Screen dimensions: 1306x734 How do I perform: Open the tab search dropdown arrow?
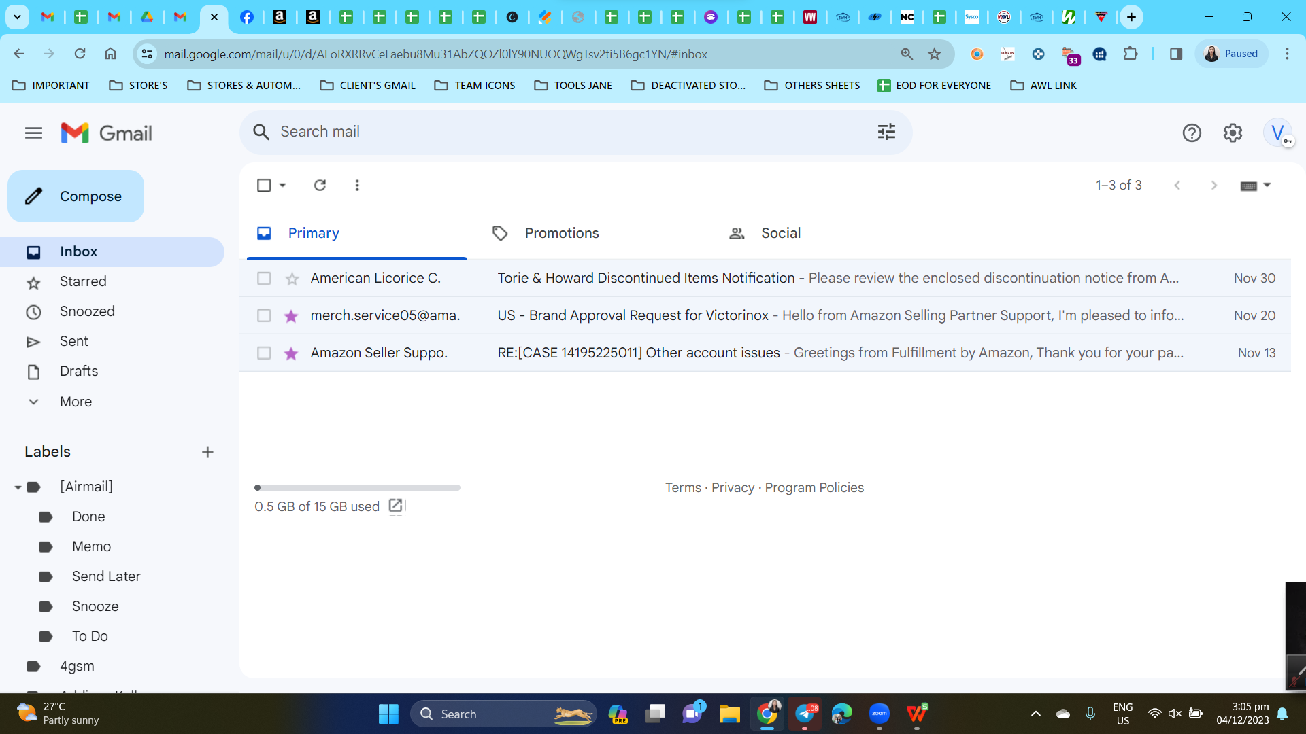17,17
